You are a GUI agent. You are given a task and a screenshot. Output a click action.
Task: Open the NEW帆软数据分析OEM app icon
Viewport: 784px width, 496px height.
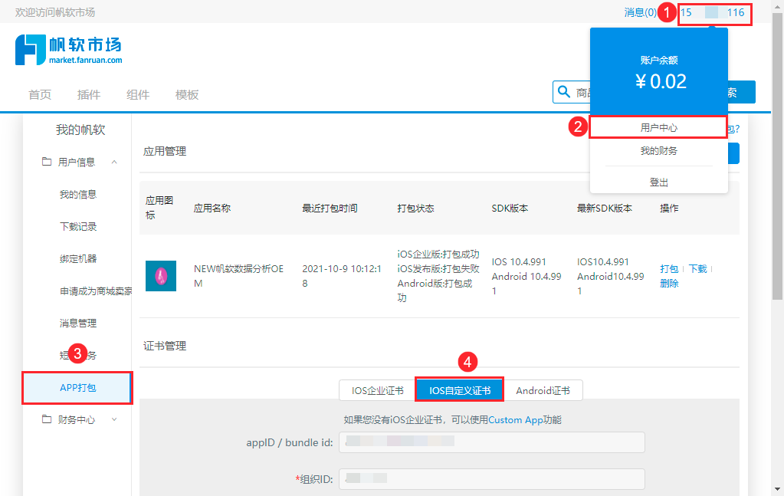pos(161,275)
